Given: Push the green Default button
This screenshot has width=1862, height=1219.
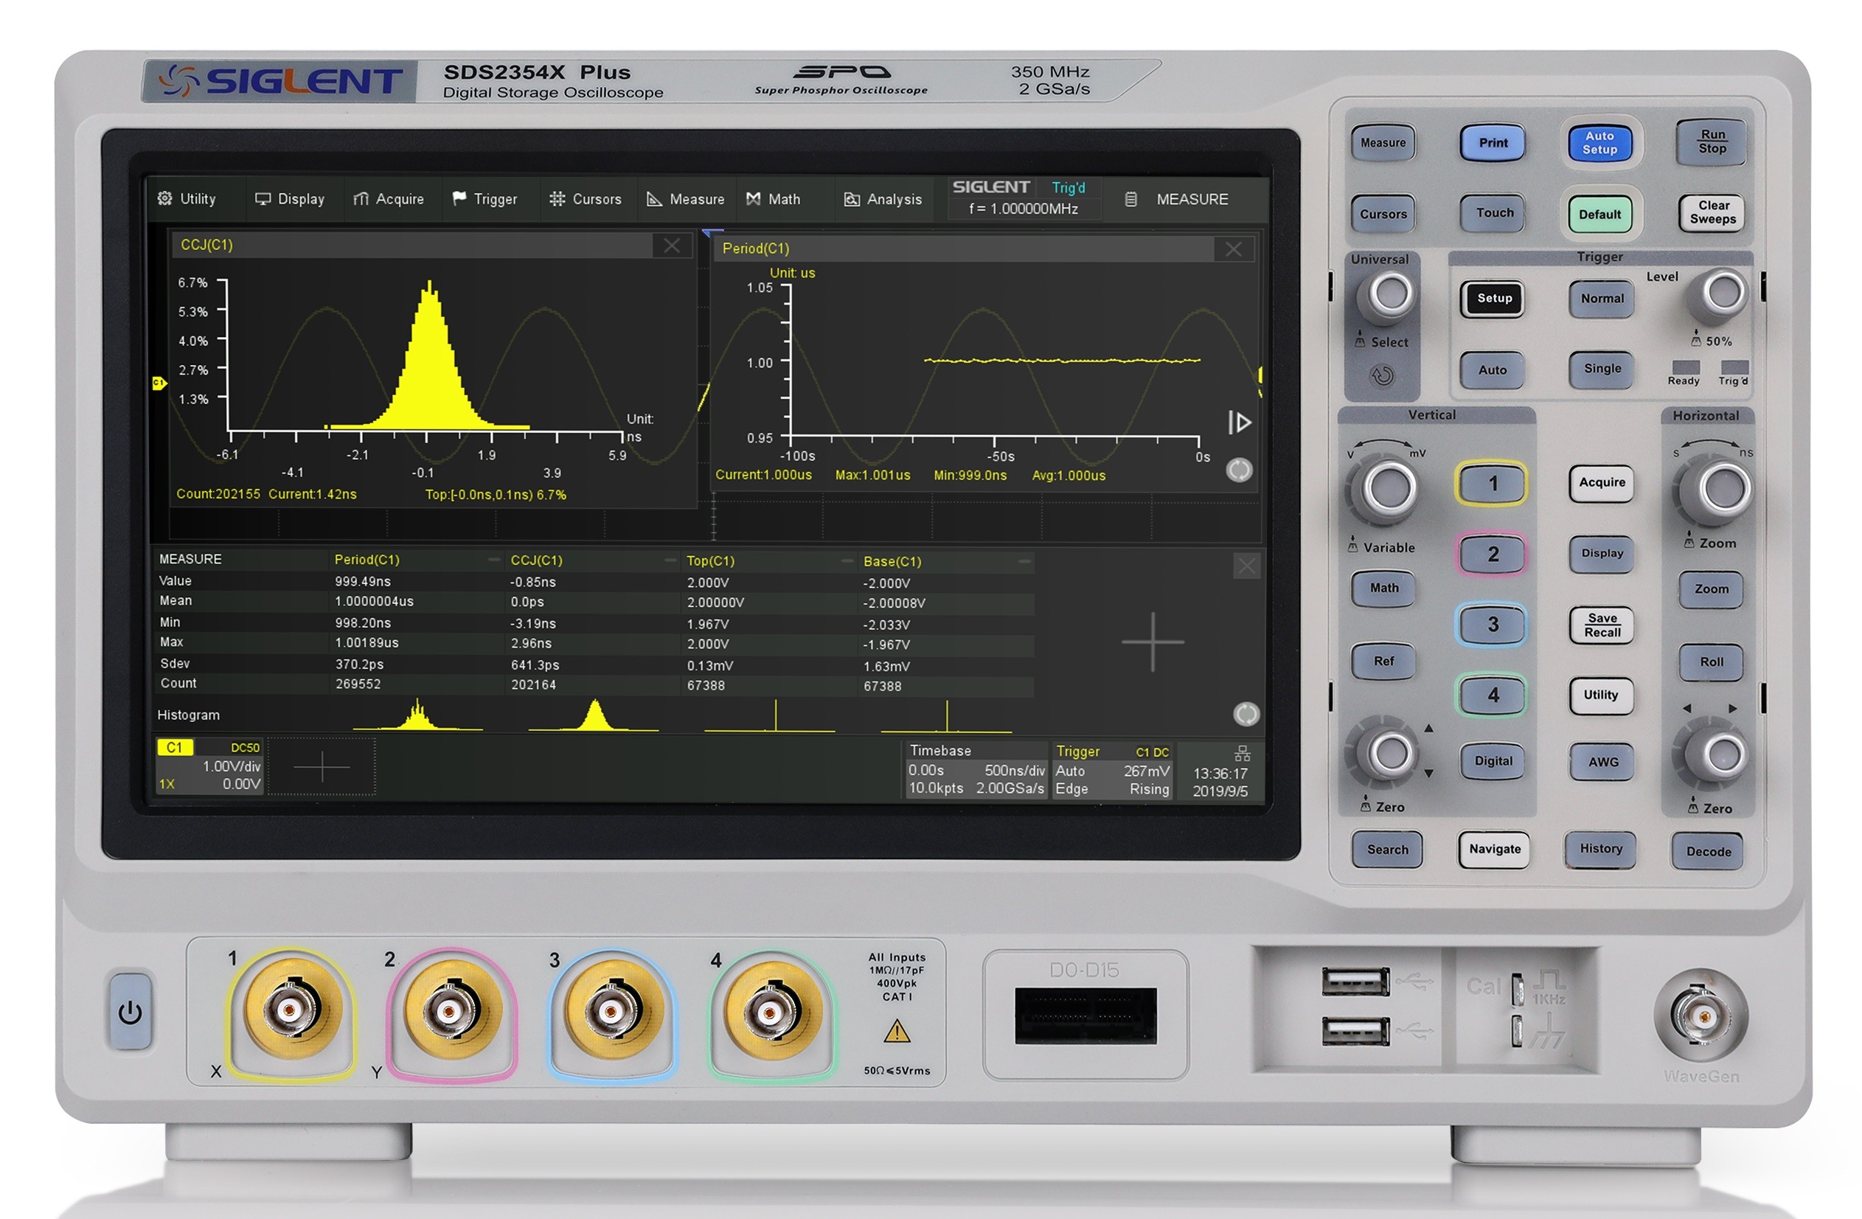Looking at the screenshot, I should point(1600,215).
